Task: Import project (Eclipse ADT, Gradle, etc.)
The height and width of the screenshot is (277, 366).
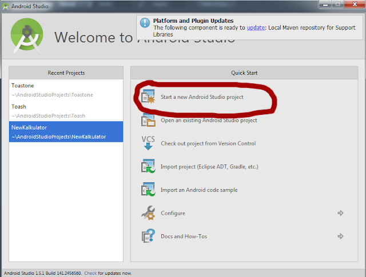Action: (x=209, y=167)
